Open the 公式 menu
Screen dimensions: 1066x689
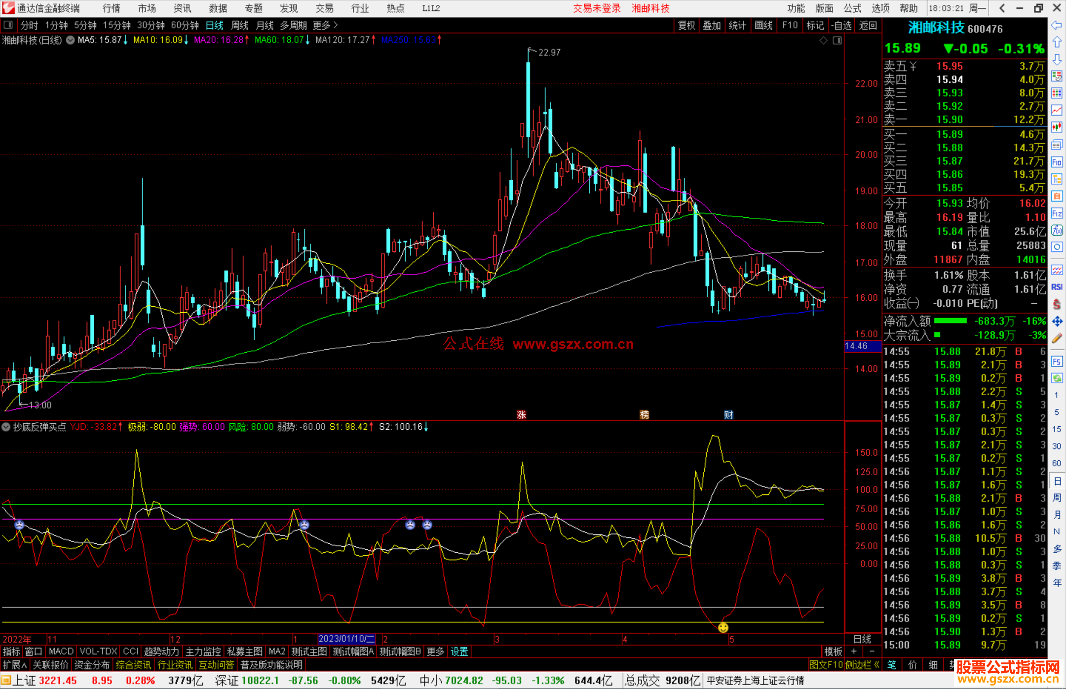(x=852, y=8)
